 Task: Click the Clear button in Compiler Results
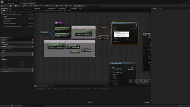147,102
